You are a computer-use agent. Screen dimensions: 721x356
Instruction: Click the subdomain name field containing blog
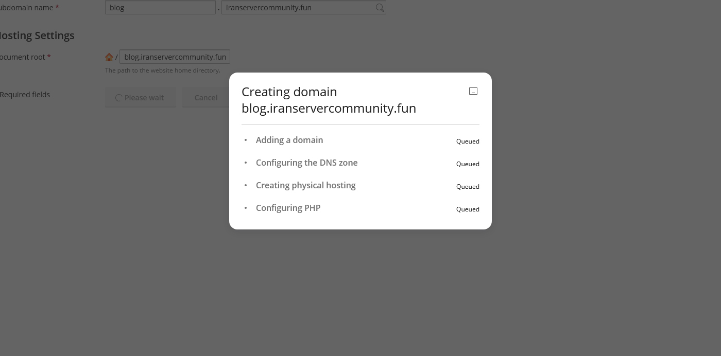pyautogui.click(x=160, y=8)
